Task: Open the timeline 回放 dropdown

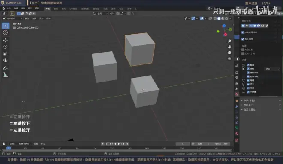Action: pos(13,144)
